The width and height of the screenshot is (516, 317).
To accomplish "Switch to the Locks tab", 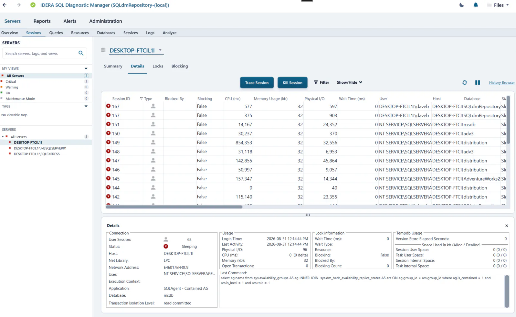I will [x=158, y=66].
